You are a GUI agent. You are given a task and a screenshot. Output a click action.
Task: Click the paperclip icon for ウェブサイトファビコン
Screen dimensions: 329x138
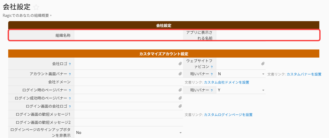click(263, 64)
